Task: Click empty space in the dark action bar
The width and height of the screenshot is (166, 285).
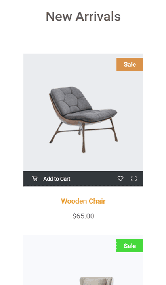Action: (93, 179)
